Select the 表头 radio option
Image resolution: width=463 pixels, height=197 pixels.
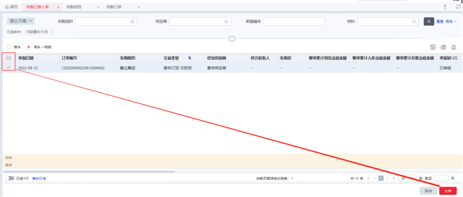click(9, 47)
